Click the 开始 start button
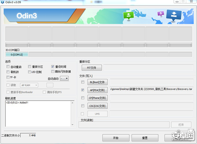 coord(116,138)
